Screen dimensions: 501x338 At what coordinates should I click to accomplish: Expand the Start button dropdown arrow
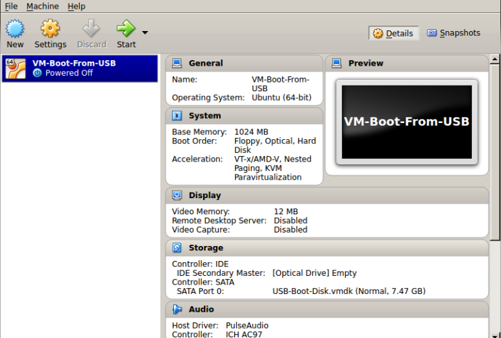coord(145,32)
